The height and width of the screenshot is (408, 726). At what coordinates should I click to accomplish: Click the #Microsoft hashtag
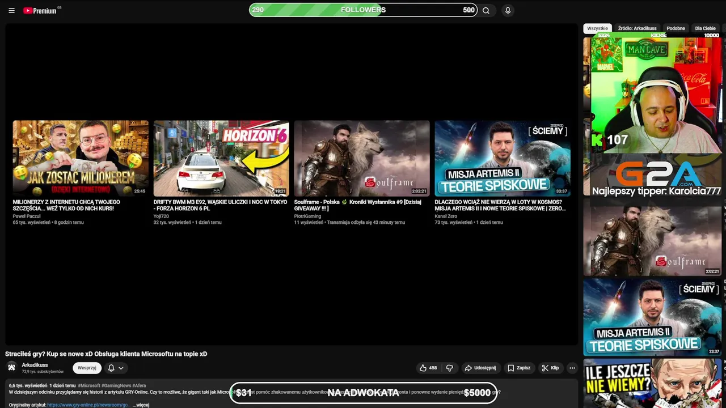pos(88,385)
